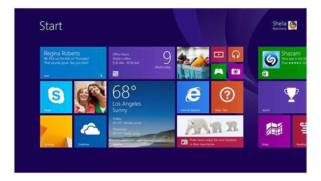Open the Sports trophy tile
This screenshot has width=321, height=181.
tap(282, 97)
